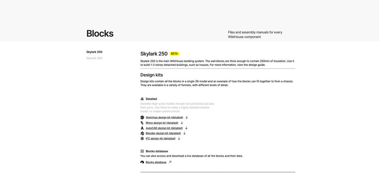Viewport: 379px width, 175px height.
Task: Click download arrow beside Sketchup design kit
Action: 187,117
